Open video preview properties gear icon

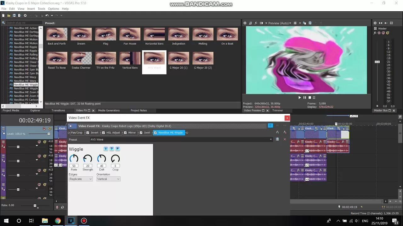point(245,23)
